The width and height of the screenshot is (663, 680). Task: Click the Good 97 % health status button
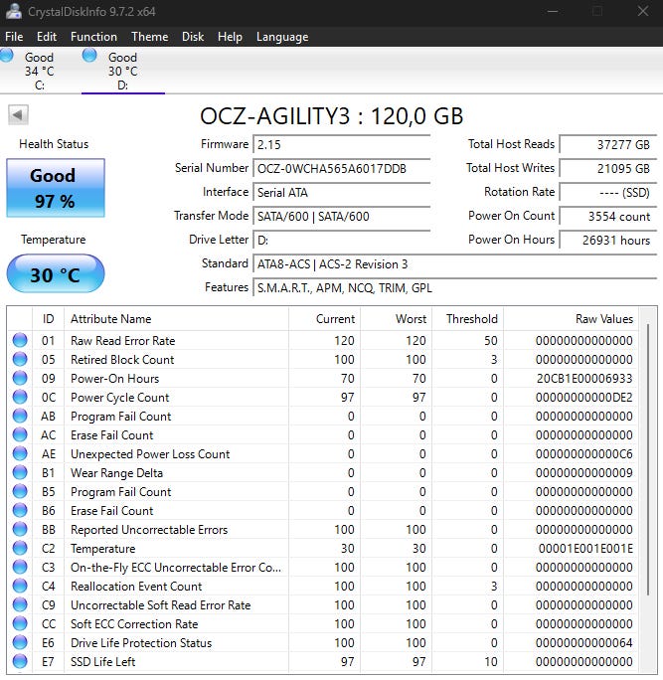coord(55,188)
